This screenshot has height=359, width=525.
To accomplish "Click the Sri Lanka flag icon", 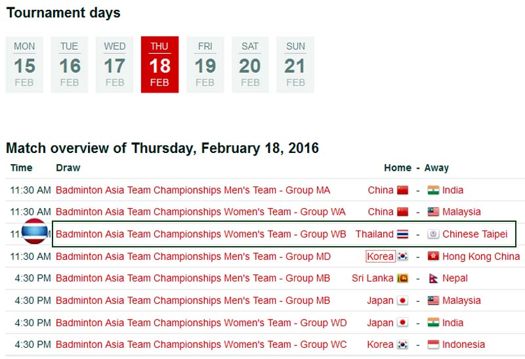I will tap(402, 278).
